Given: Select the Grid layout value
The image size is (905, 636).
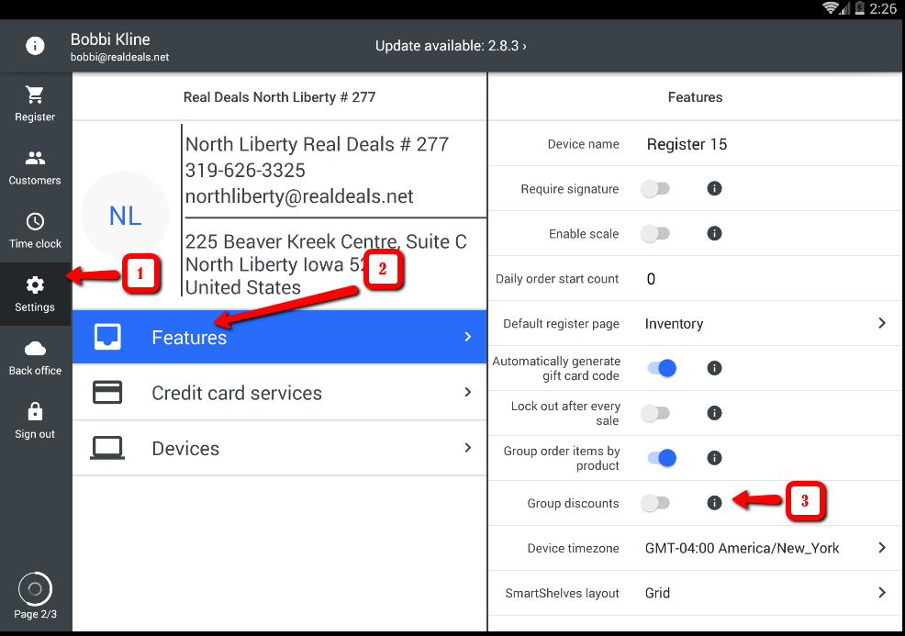Looking at the screenshot, I should [657, 593].
